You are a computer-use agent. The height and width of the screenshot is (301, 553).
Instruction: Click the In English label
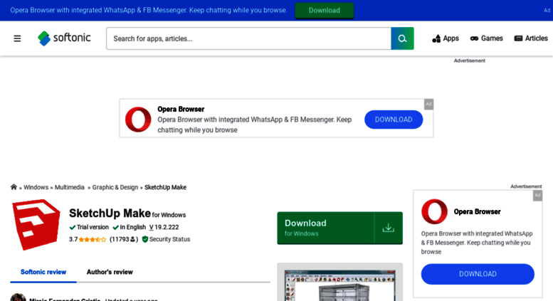(132, 227)
